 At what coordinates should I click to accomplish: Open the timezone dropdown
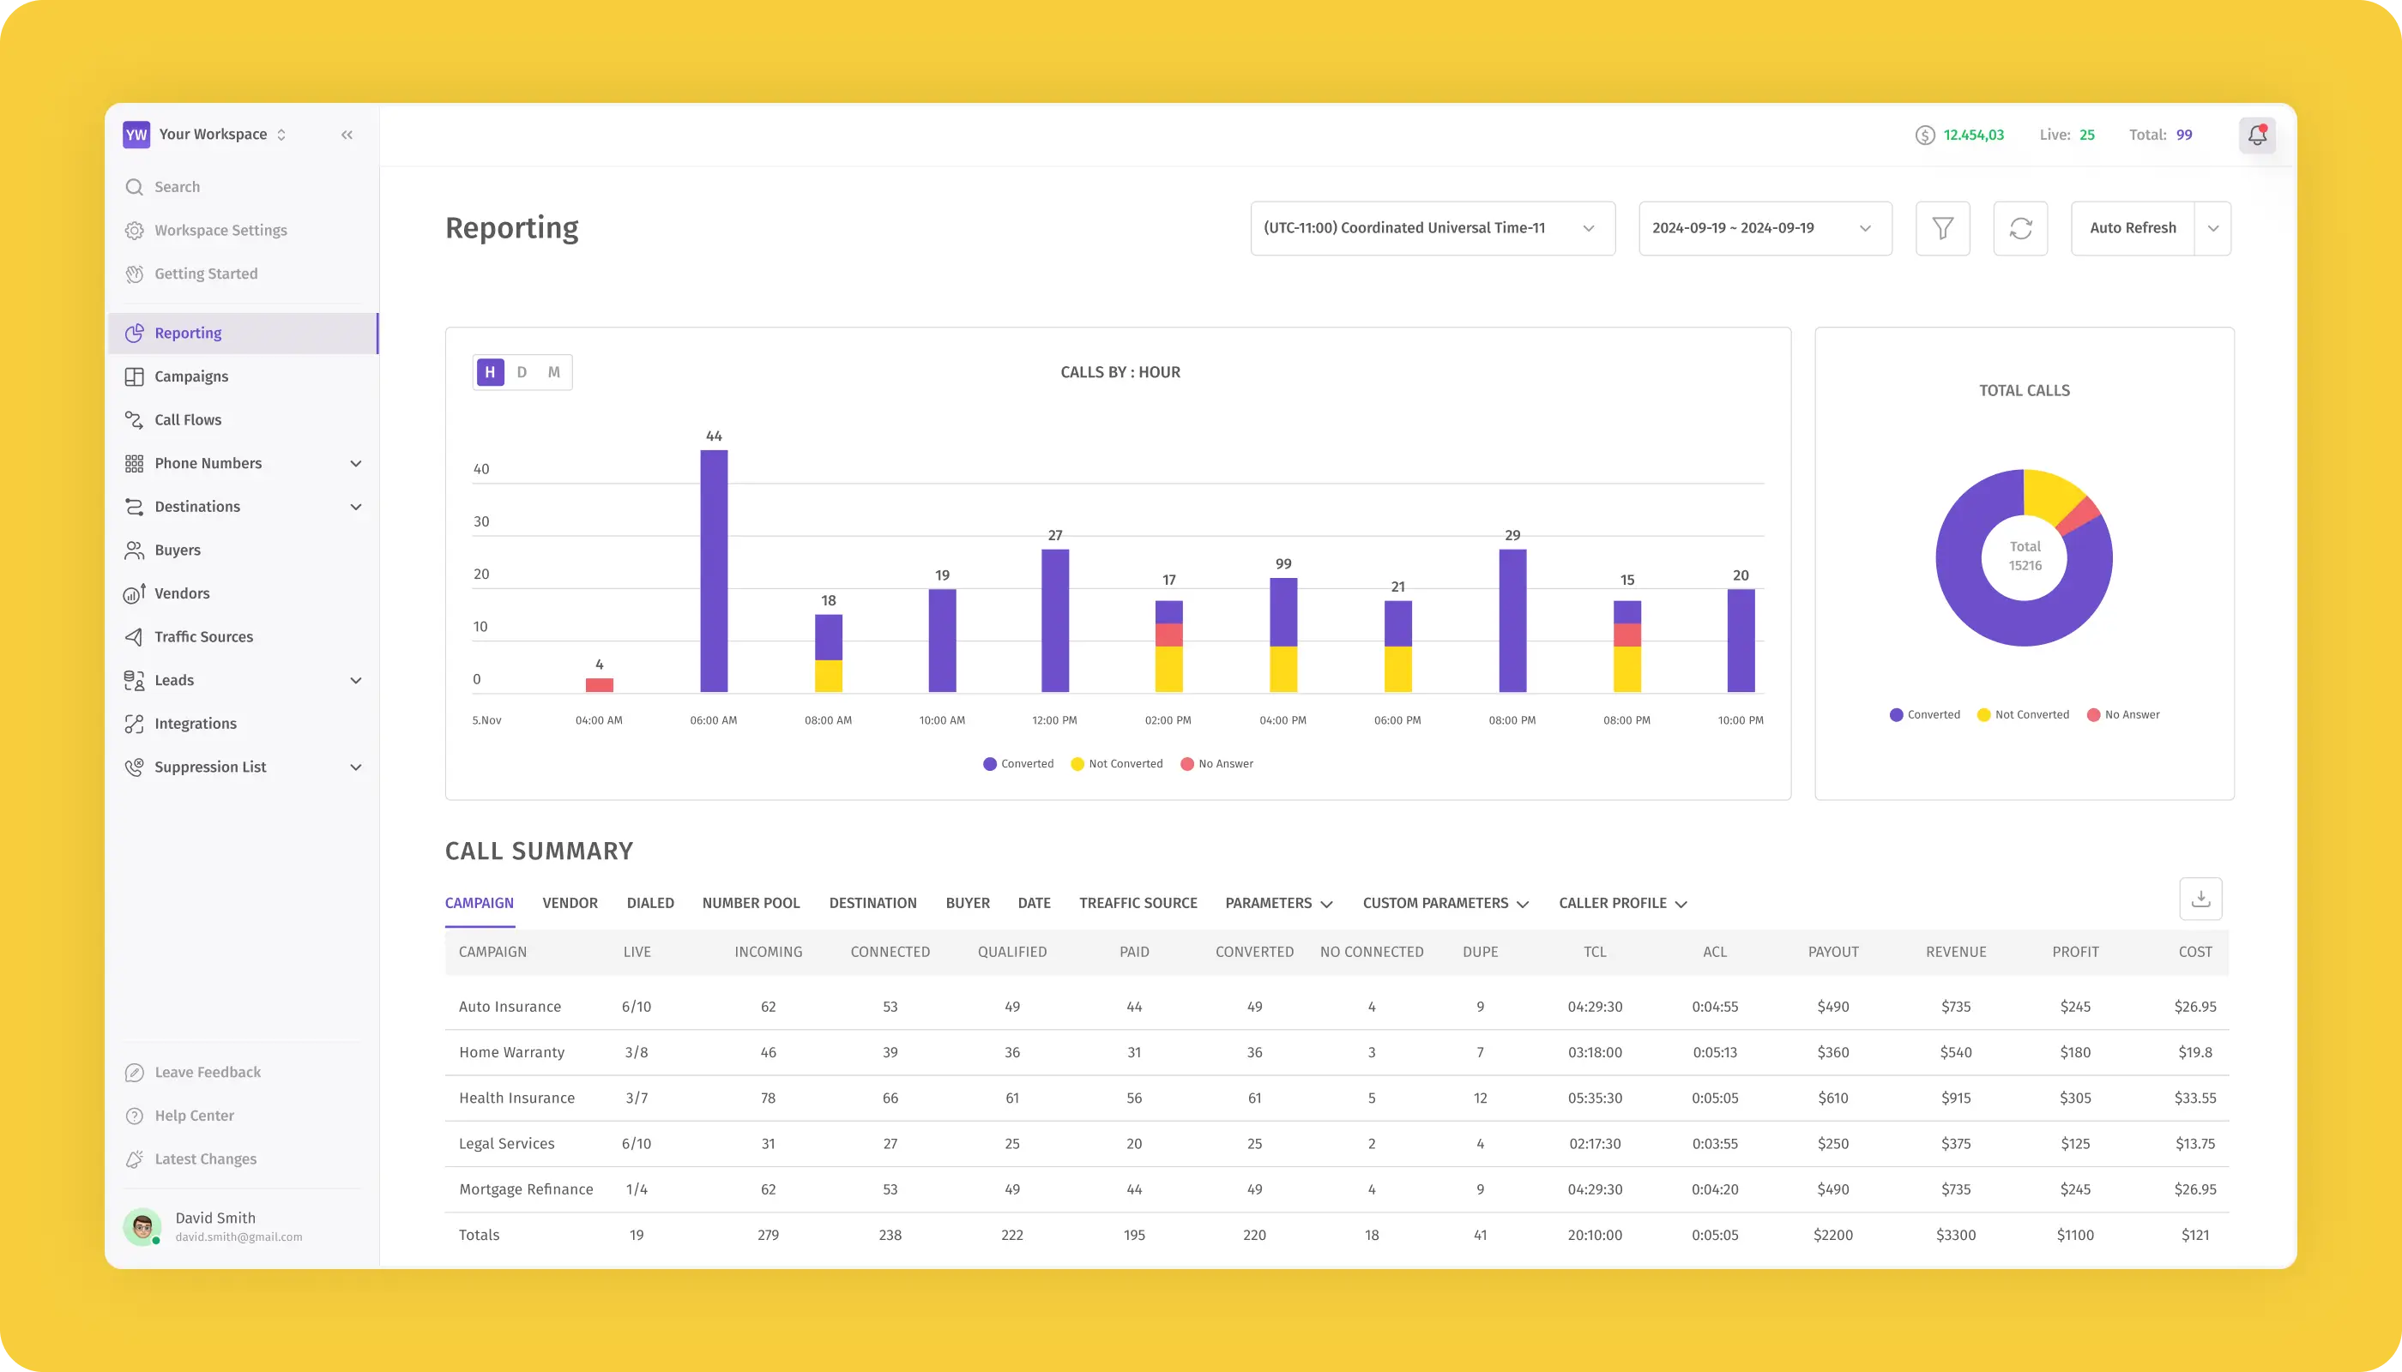tap(1432, 228)
